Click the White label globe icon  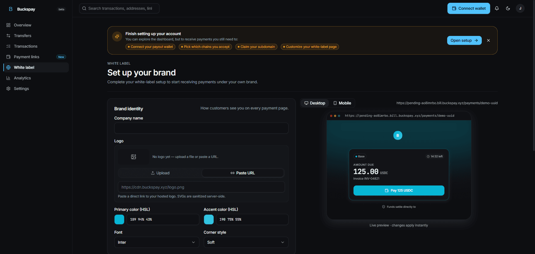(8, 67)
